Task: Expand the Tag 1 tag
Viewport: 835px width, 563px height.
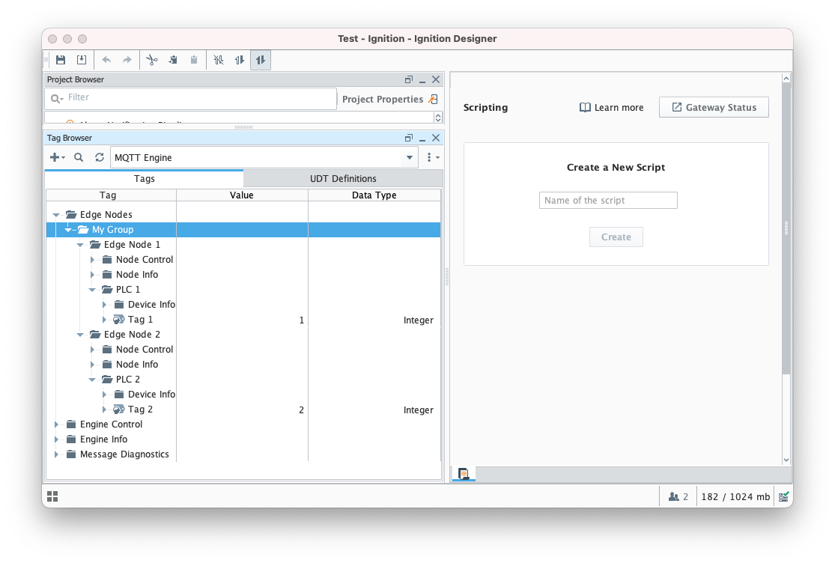Action: 104,319
